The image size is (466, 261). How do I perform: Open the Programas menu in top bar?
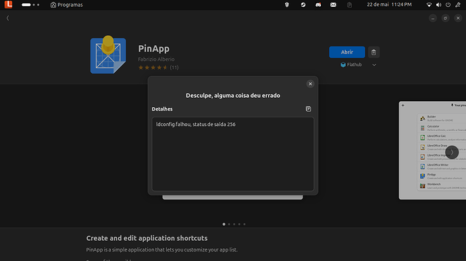tap(67, 5)
